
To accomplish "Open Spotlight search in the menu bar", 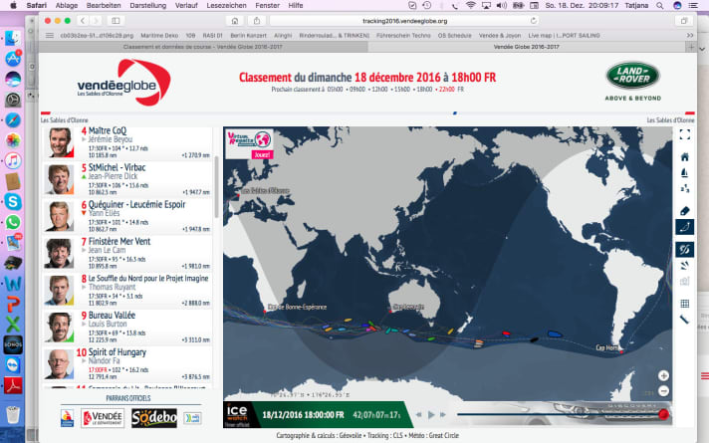I will click(660, 5).
